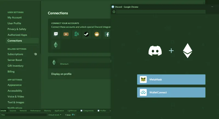Choose WalletConnect wallet option
This screenshot has height=119, width=219.
click(171, 93)
